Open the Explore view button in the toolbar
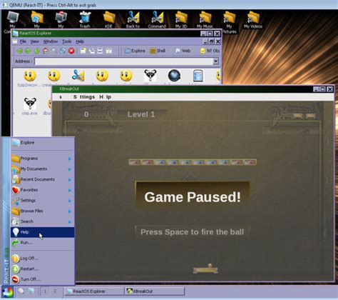 click(x=135, y=51)
